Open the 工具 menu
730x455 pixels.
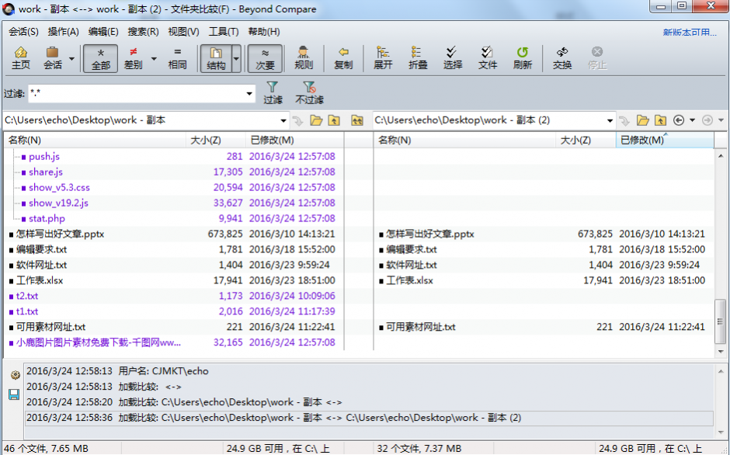pos(224,31)
